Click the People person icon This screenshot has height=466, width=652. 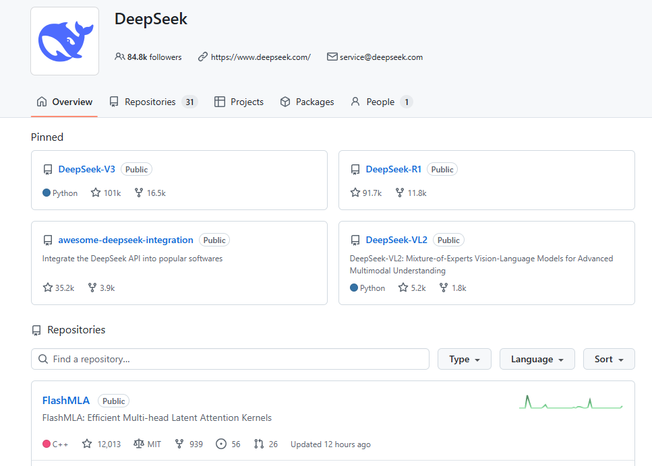(x=355, y=102)
